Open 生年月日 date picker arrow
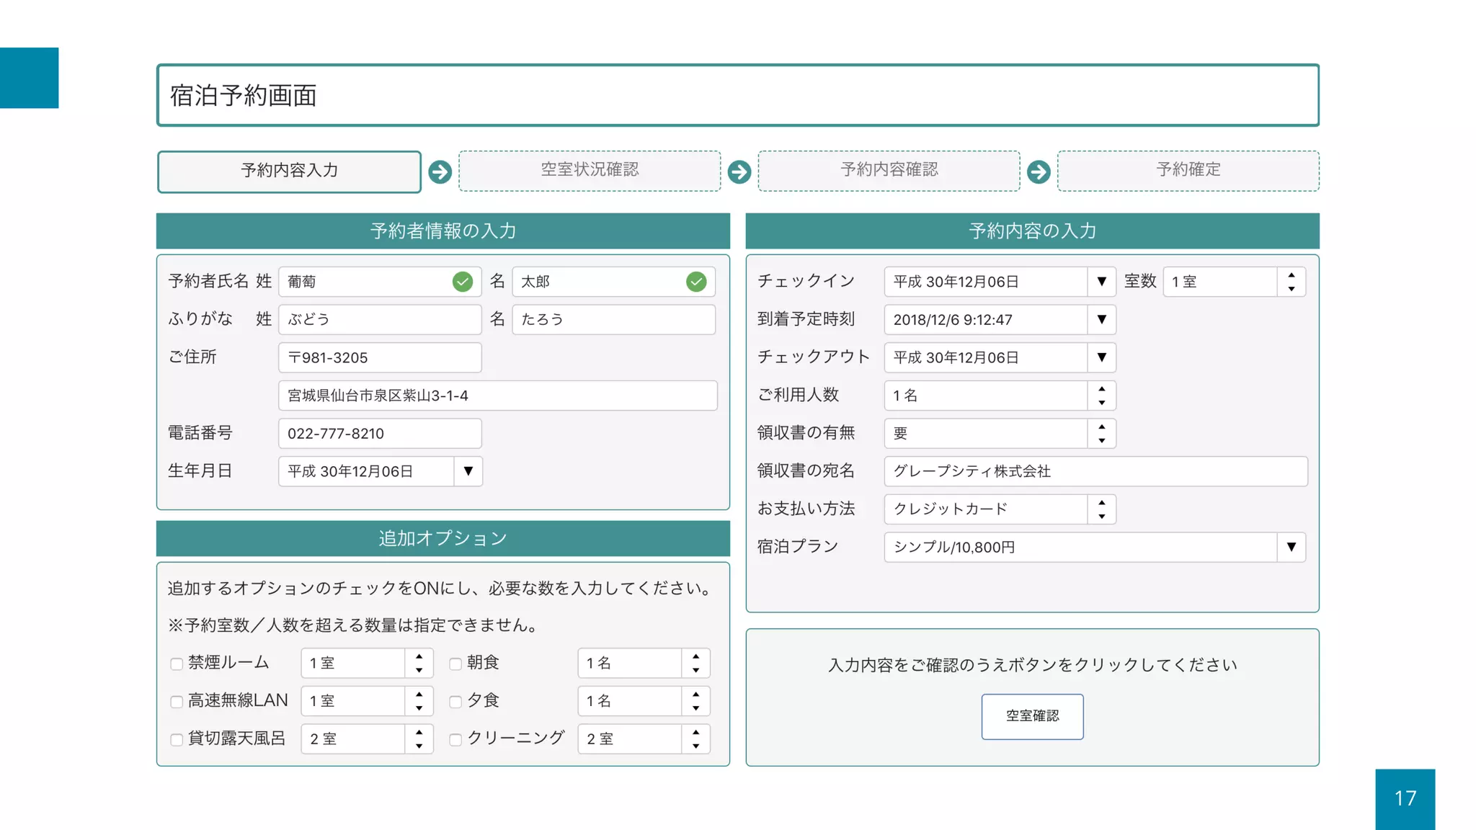 click(x=468, y=471)
